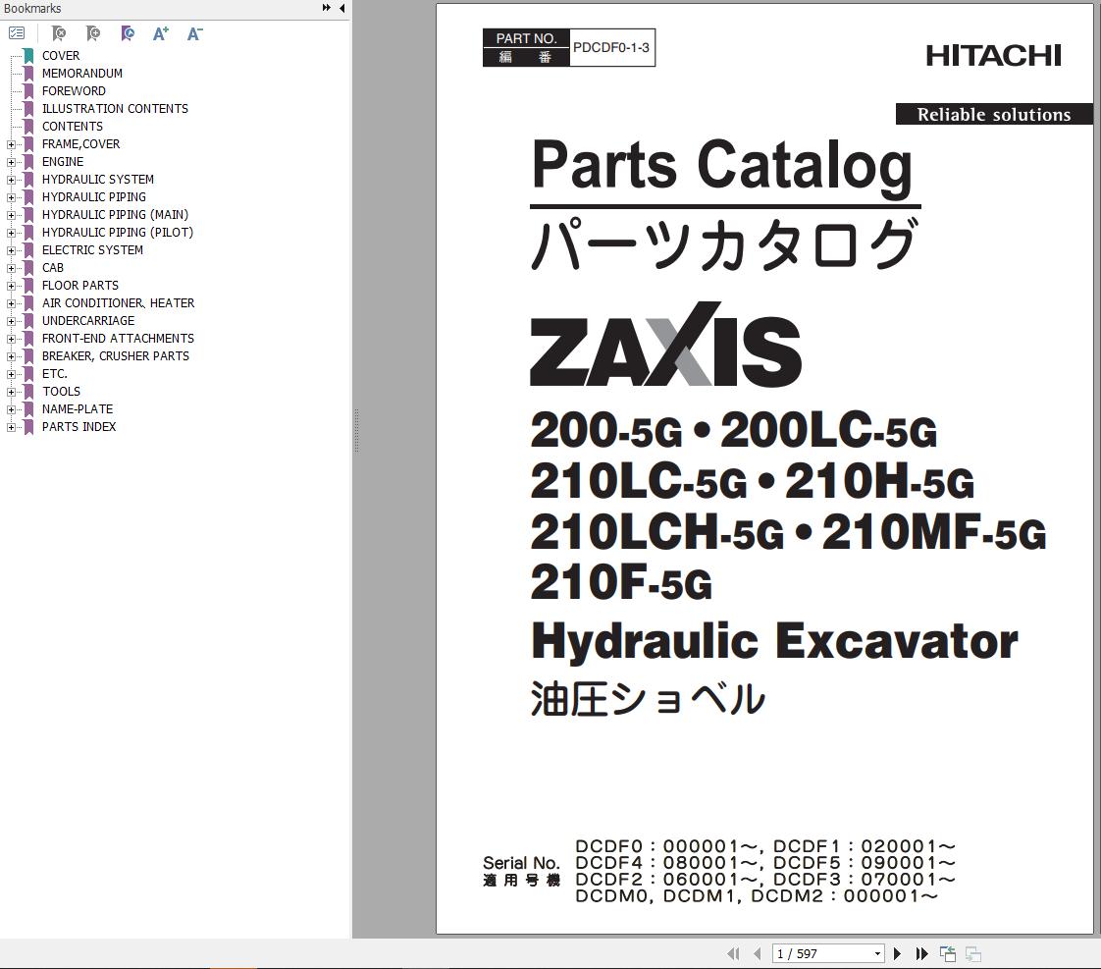
Task: Expand the FRONT-END ATTACHMENTS bookmark
Action: 11,339
